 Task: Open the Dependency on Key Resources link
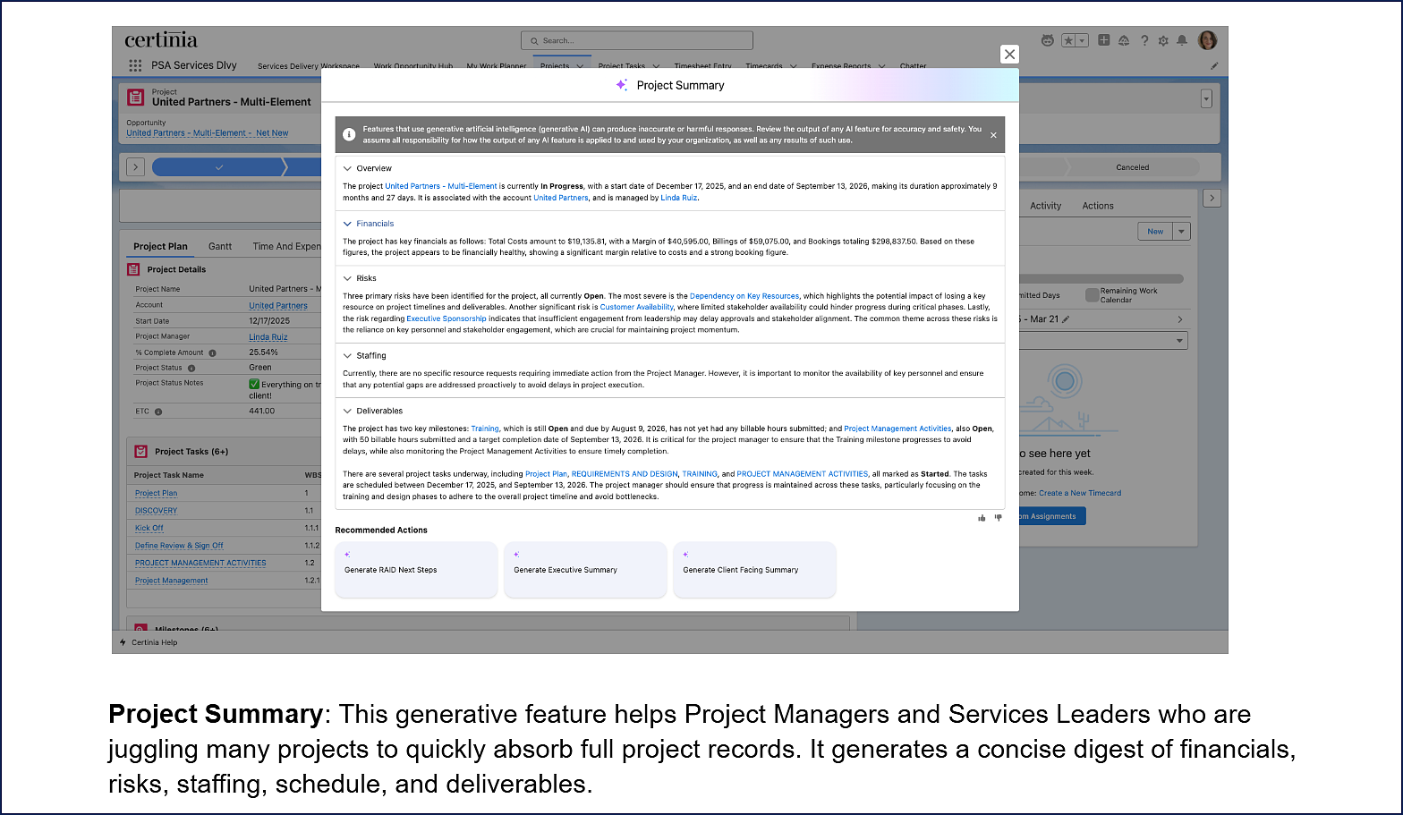744,296
